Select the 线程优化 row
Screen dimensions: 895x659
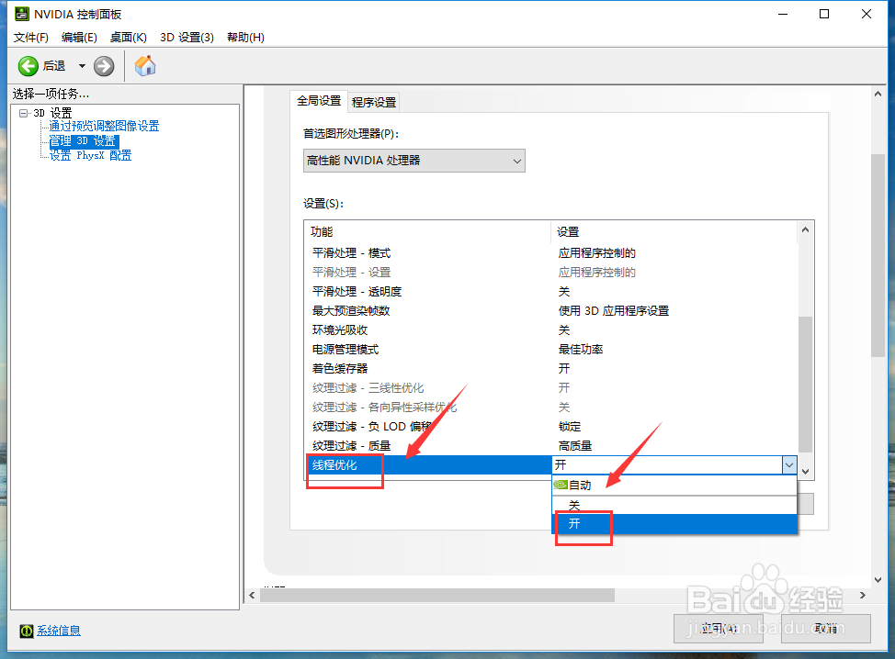point(427,465)
